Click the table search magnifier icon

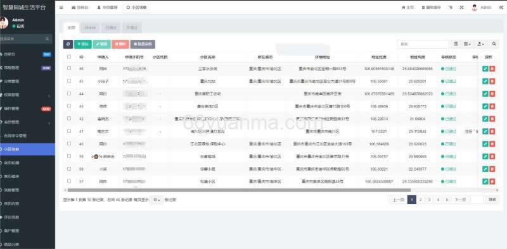494,44
